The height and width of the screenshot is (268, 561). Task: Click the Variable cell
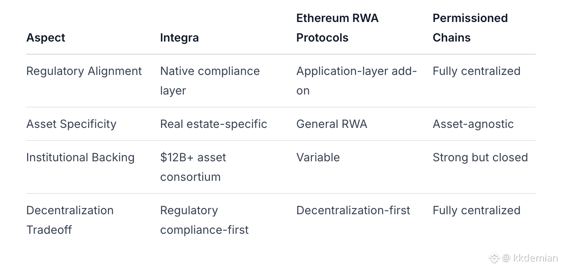coord(318,157)
